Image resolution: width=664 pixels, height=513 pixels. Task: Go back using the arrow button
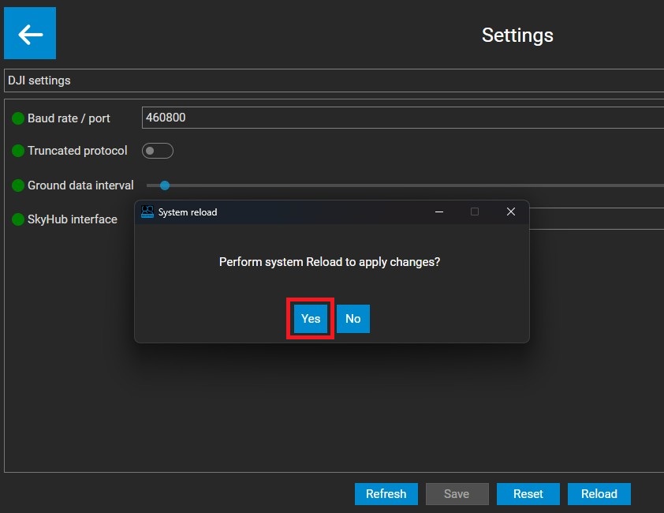pyautogui.click(x=30, y=33)
